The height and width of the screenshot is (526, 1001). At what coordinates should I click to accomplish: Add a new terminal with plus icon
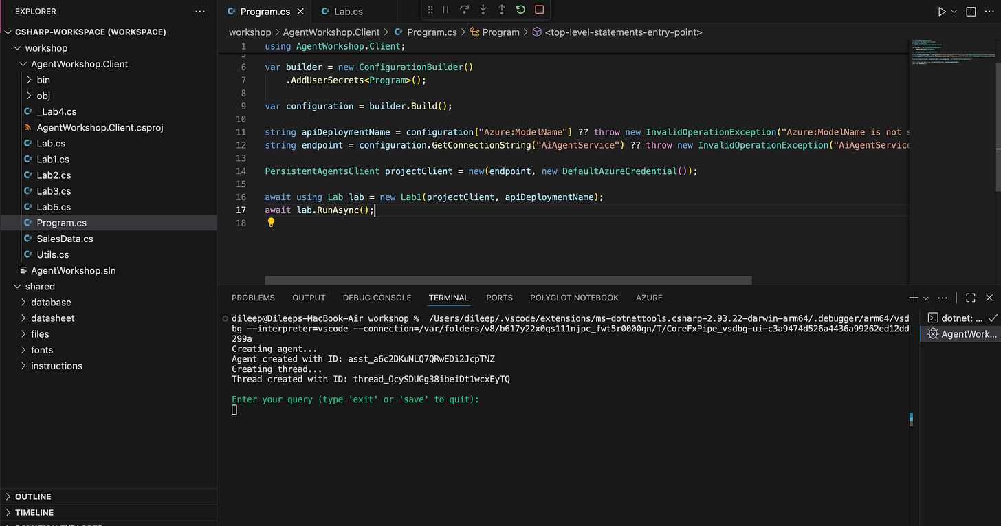913,298
